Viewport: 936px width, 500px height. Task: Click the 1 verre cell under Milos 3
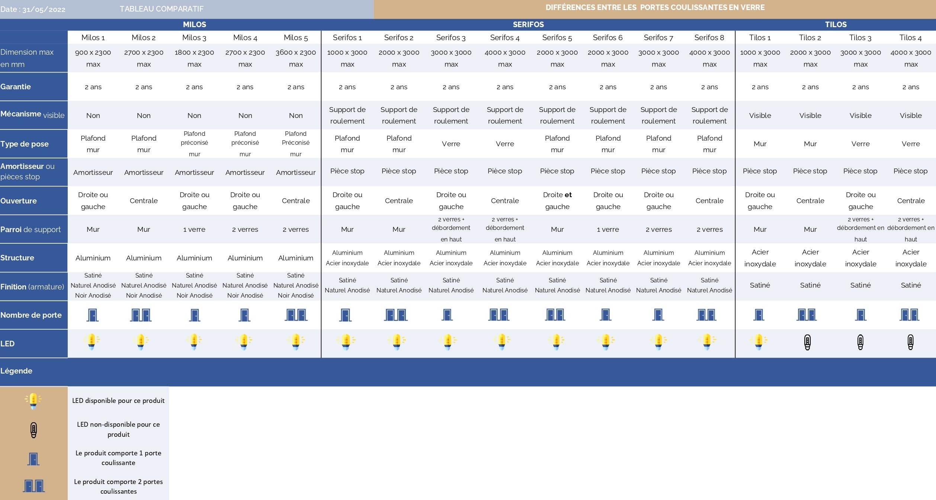point(194,230)
